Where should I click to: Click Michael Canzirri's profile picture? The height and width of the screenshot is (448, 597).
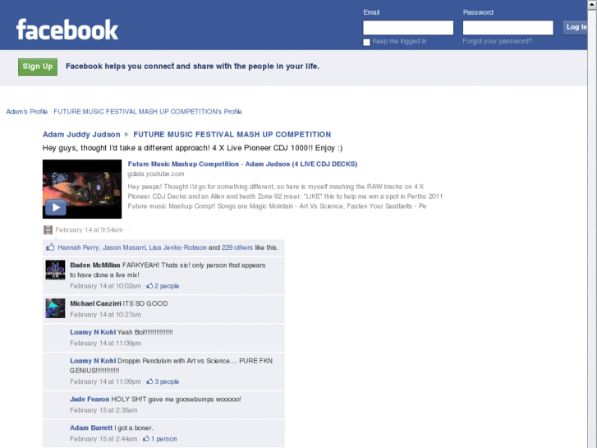click(55, 308)
